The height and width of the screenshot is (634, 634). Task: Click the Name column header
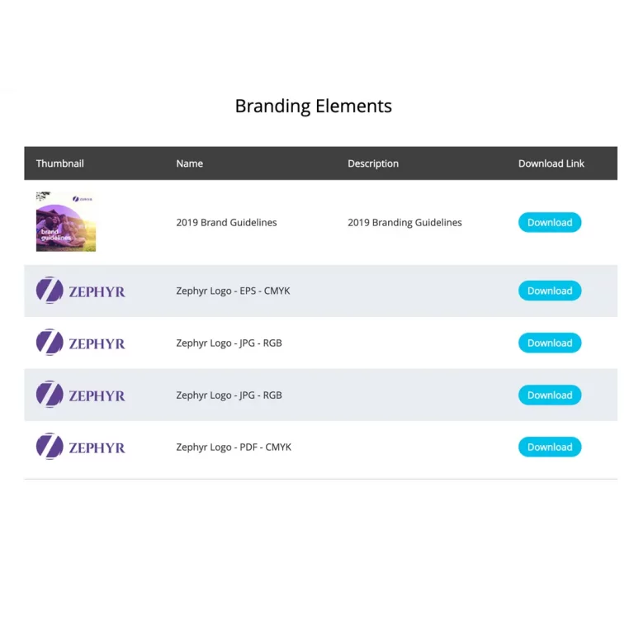click(x=190, y=163)
